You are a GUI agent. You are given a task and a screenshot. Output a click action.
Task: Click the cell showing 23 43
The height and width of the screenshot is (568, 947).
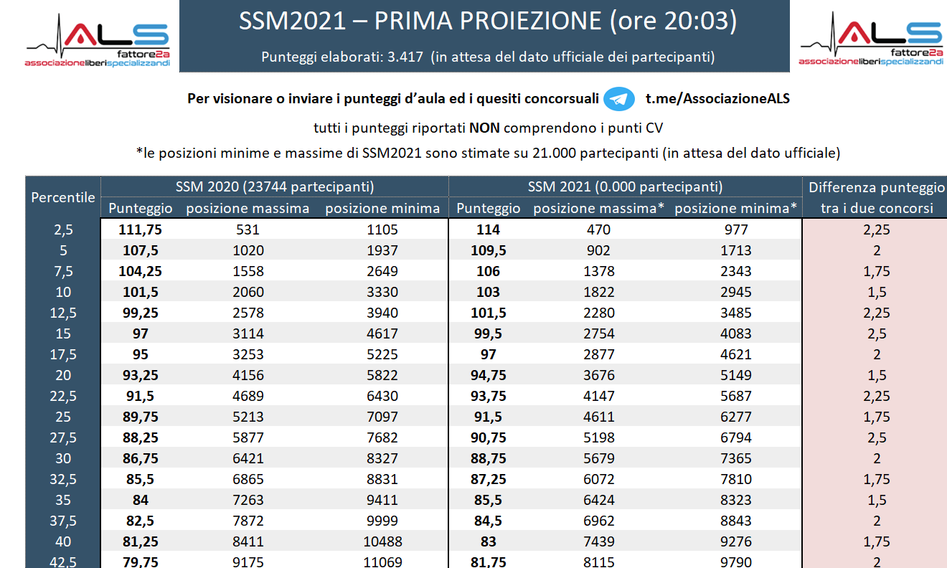[736, 272]
